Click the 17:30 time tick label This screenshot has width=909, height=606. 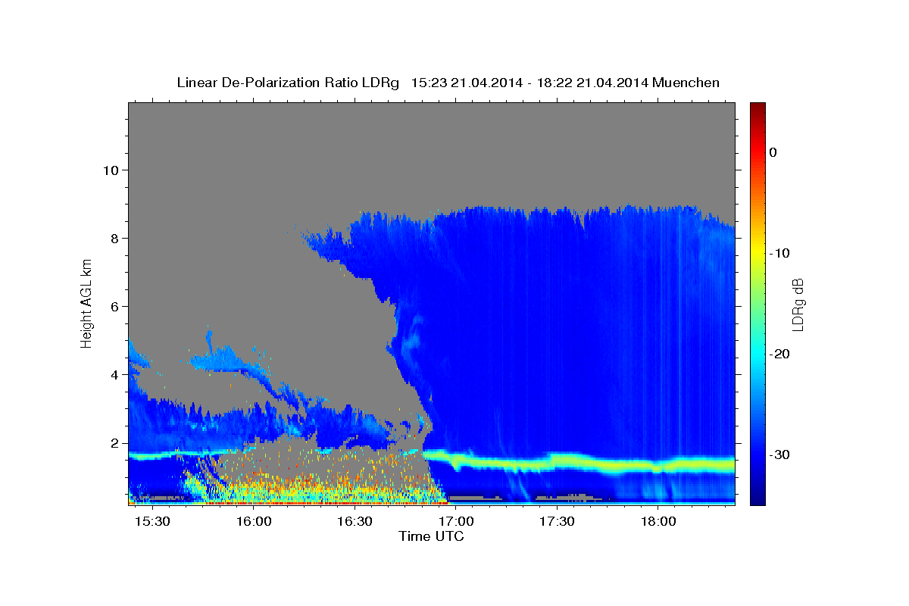[x=557, y=522]
